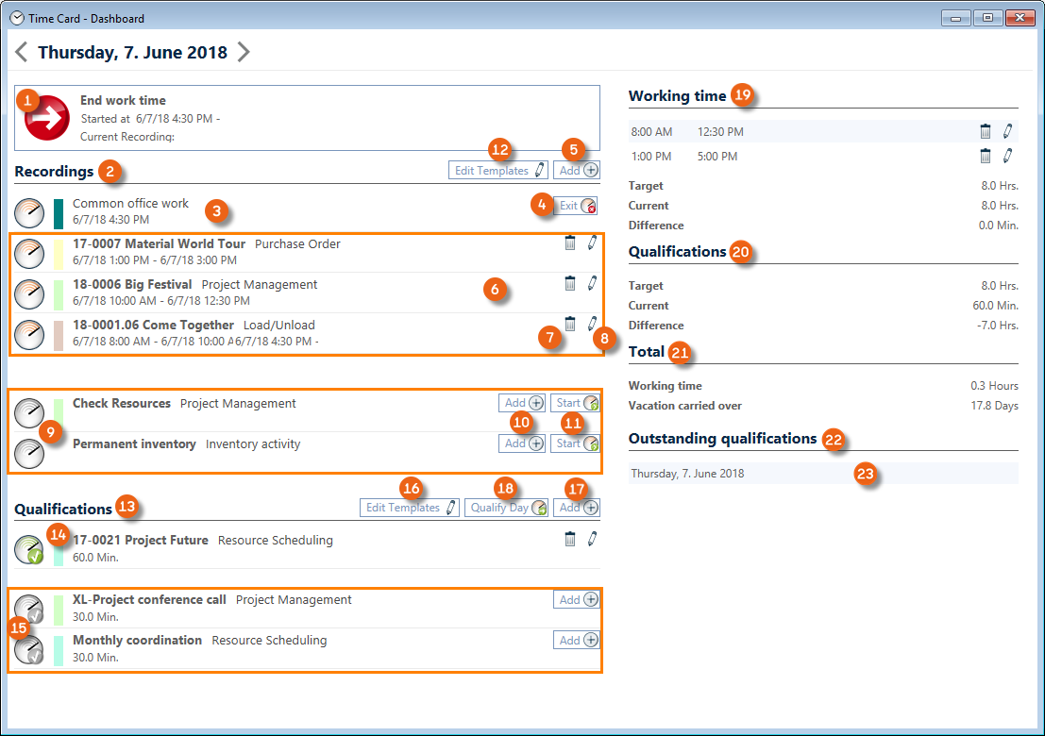Delete the 17-0007 Material World Tour recording
The height and width of the screenshot is (736, 1045).
click(569, 243)
